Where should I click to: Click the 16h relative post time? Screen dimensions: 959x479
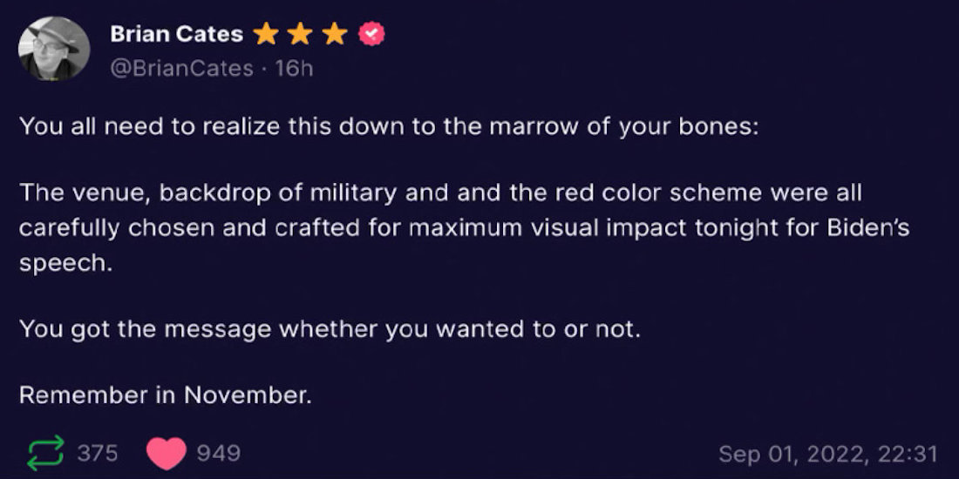click(294, 69)
